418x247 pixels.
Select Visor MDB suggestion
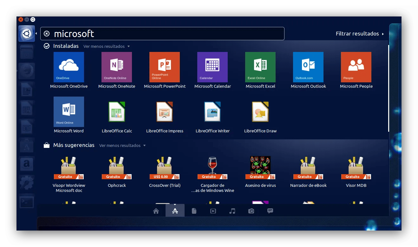tap(356, 168)
